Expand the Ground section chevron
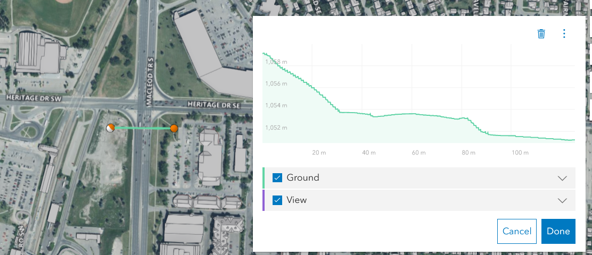592x255 pixels. (x=562, y=178)
